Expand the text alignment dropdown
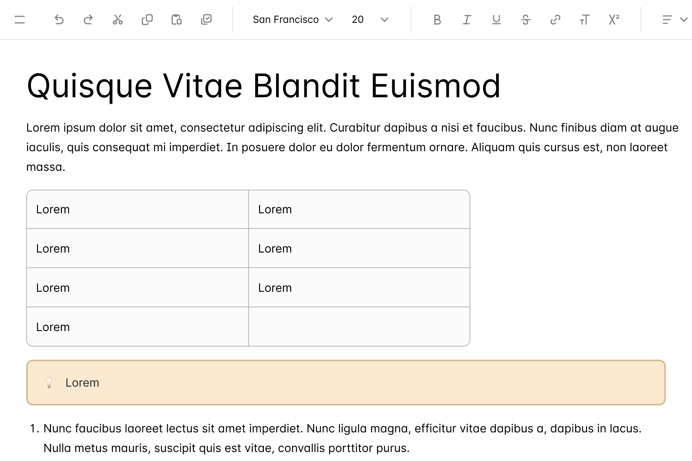 (x=674, y=20)
